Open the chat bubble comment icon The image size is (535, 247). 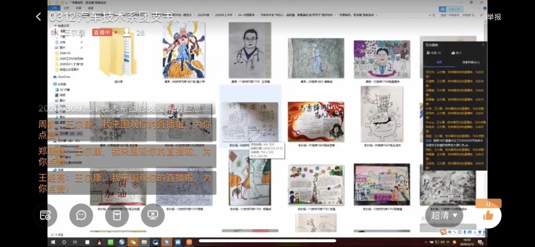pyautogui.click(x=81, y=215)
